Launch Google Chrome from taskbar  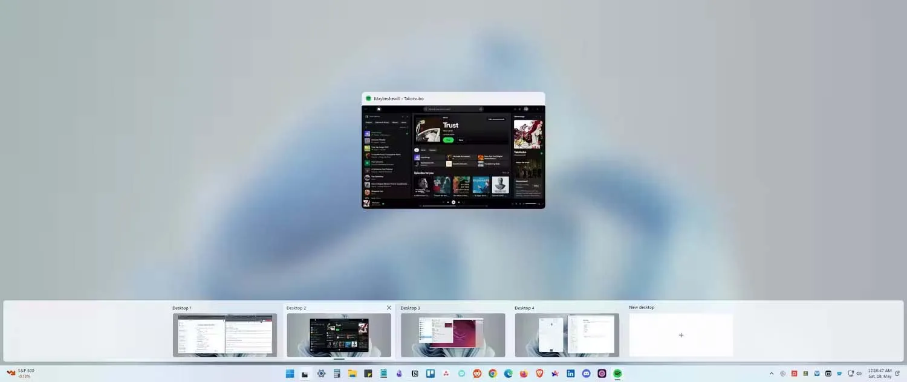pyautogui.click(x=493, y=374)
